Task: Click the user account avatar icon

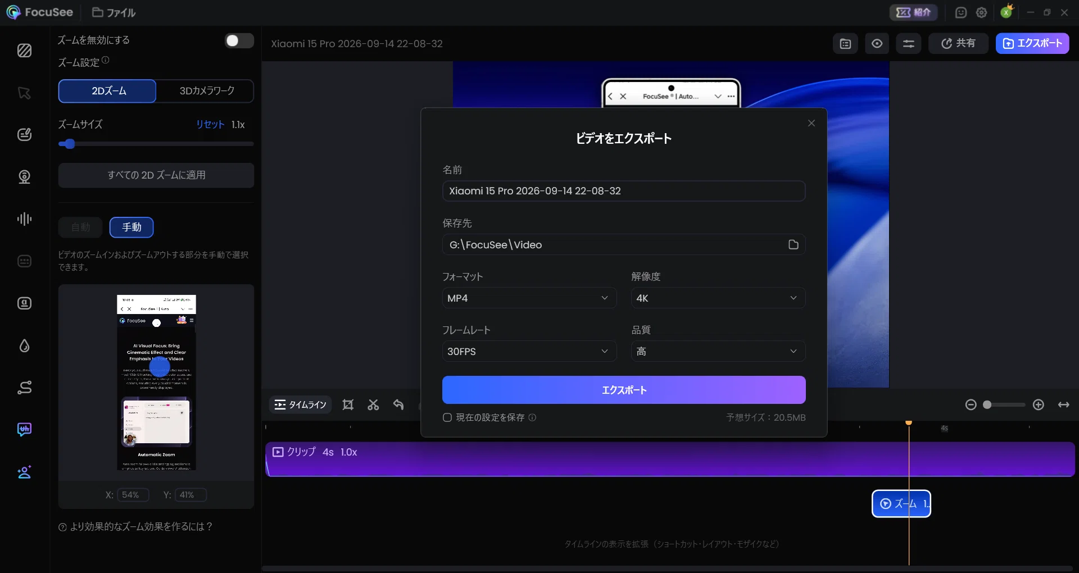Action: 1007,12
